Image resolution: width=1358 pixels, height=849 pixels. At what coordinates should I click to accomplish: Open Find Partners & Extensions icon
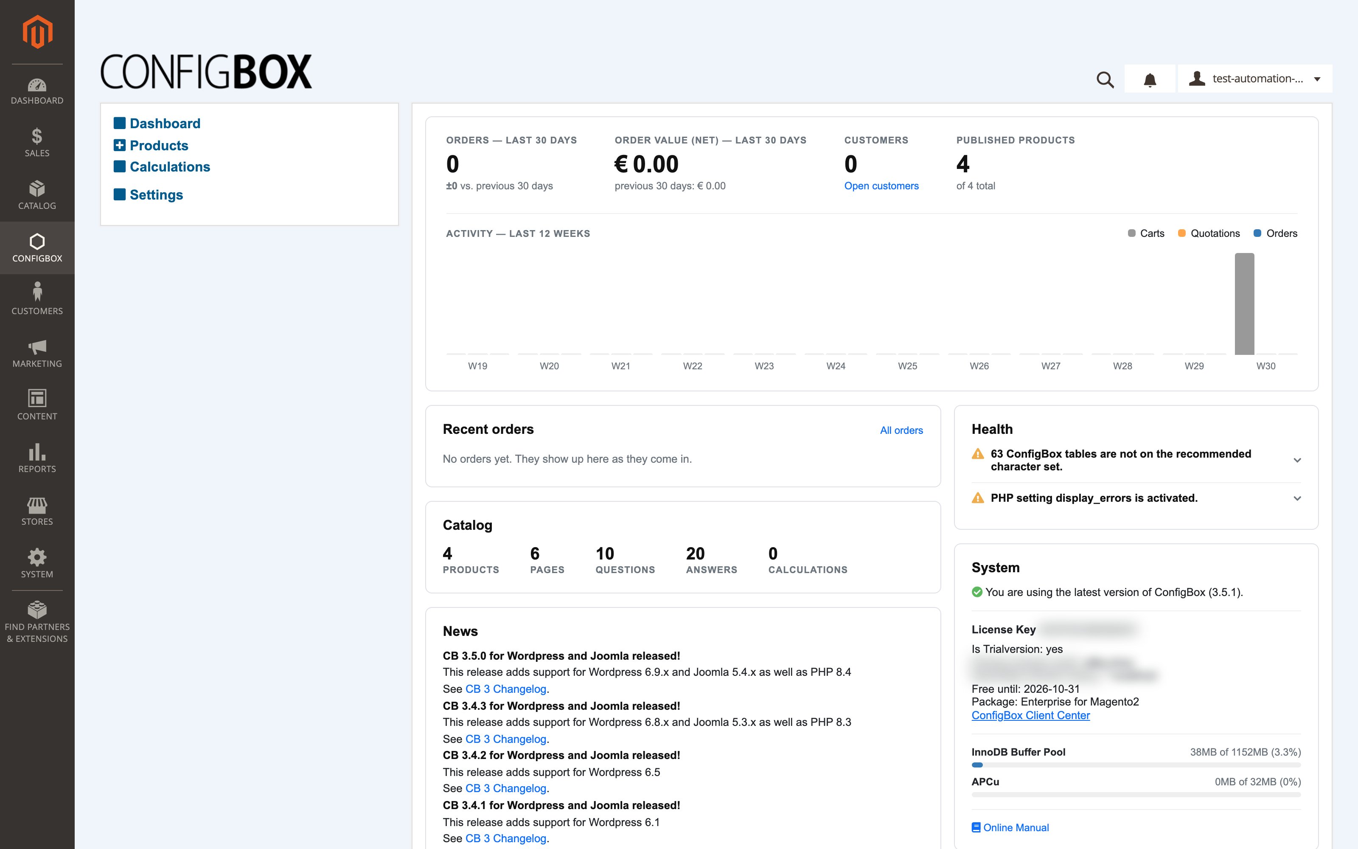[37, 610]
